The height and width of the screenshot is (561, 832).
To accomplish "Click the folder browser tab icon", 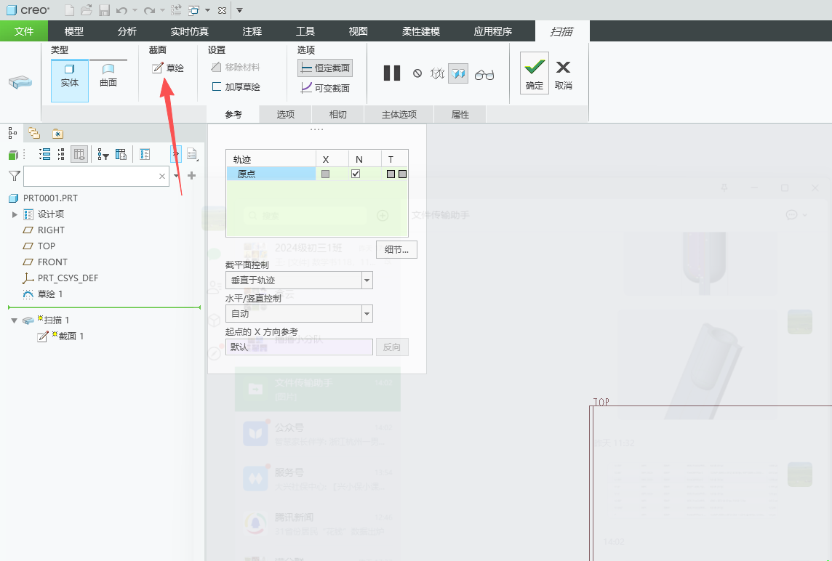I will pyautogui.click(x=34, y=132).
